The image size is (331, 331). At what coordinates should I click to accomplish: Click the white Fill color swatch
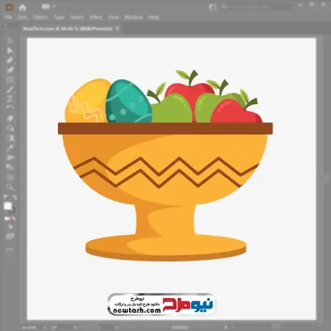[x=7, y=206]
